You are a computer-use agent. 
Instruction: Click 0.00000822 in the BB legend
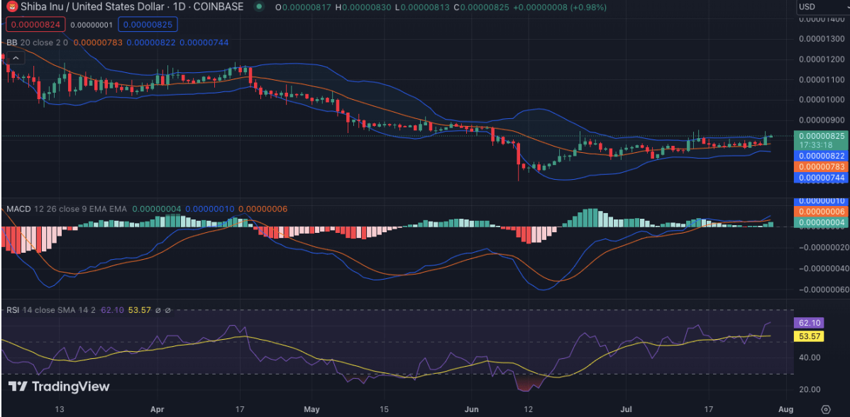click(x=150, y=42)
